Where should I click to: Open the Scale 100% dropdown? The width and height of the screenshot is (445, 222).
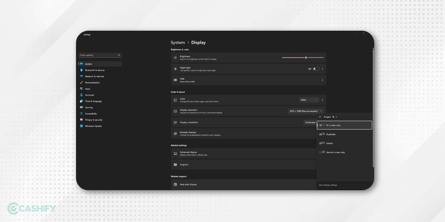pyautogui.click(x=309, y=100)
